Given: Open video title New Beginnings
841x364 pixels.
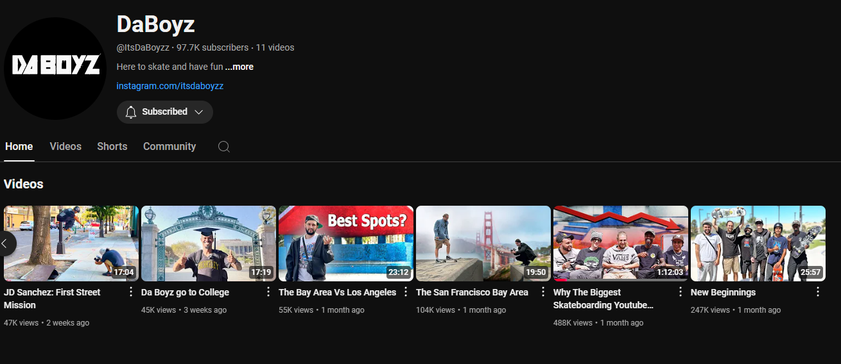Looking at the screenshot, I should (x=723, y=292).
